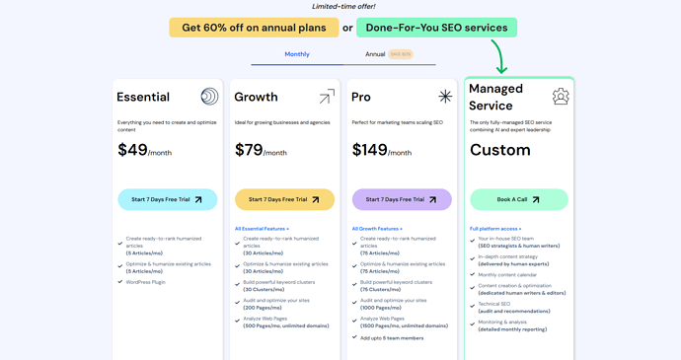Screen dimensions: 681x360
Task: Click the Managed Service gear icon
Action: [561, 97]
